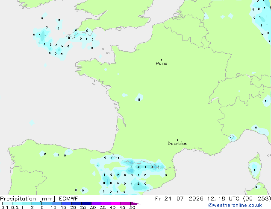Pick the 45–50 mm legend swatch

(x=126, y=203)
